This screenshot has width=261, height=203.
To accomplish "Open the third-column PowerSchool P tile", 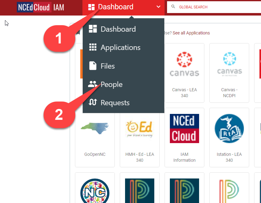I will [184, 191].
